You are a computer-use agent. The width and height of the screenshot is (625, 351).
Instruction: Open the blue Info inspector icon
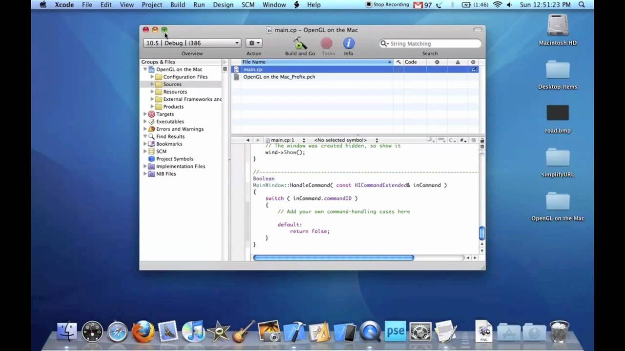coord(349,43)
